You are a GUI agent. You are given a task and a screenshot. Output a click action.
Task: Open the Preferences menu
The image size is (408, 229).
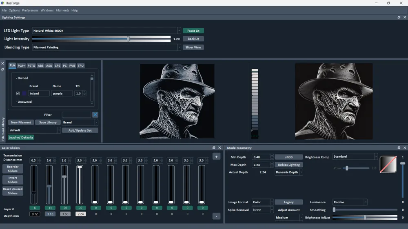click(30, 11)
